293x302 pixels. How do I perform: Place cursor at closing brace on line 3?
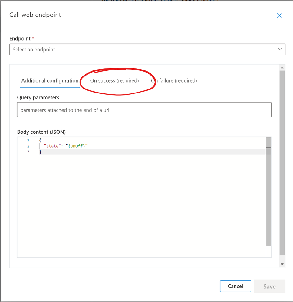click(40, 152)
